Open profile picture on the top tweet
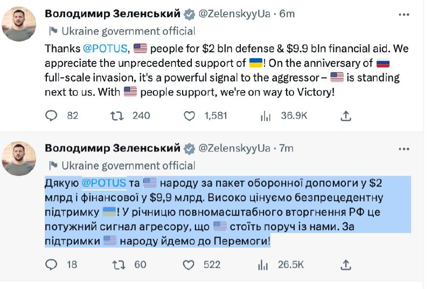Image resolution: width=431 pixels, height=289 pixels. tap(19, 24)
